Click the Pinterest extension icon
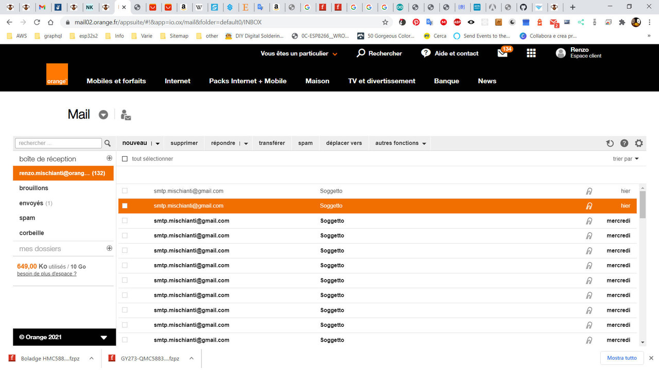The height and width of the screenshot is (370, 659). 416,22
